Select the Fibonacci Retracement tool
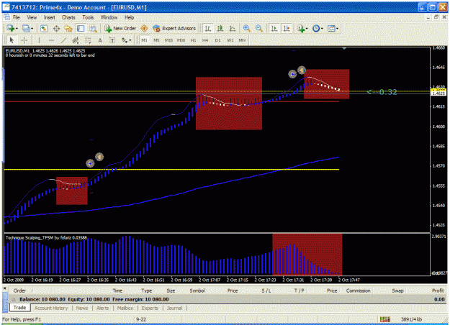450x325 pixels. click(88, 40)
